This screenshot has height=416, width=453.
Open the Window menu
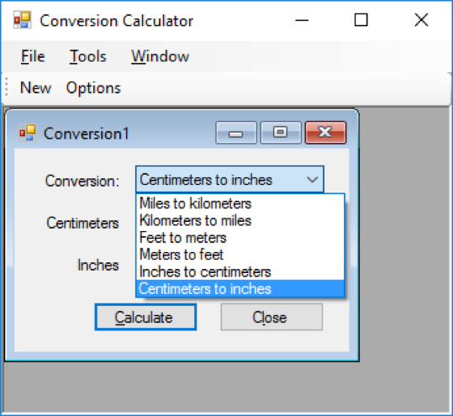pyautogui.click(x=160, y=56)
